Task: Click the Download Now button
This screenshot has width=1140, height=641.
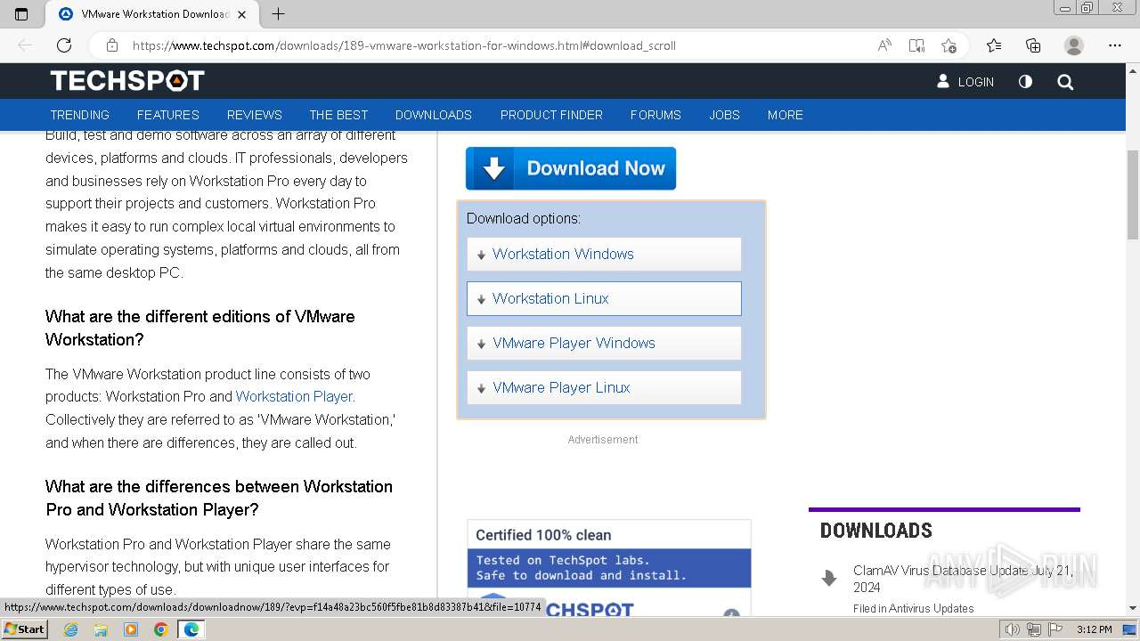Action: click(571, 168)
